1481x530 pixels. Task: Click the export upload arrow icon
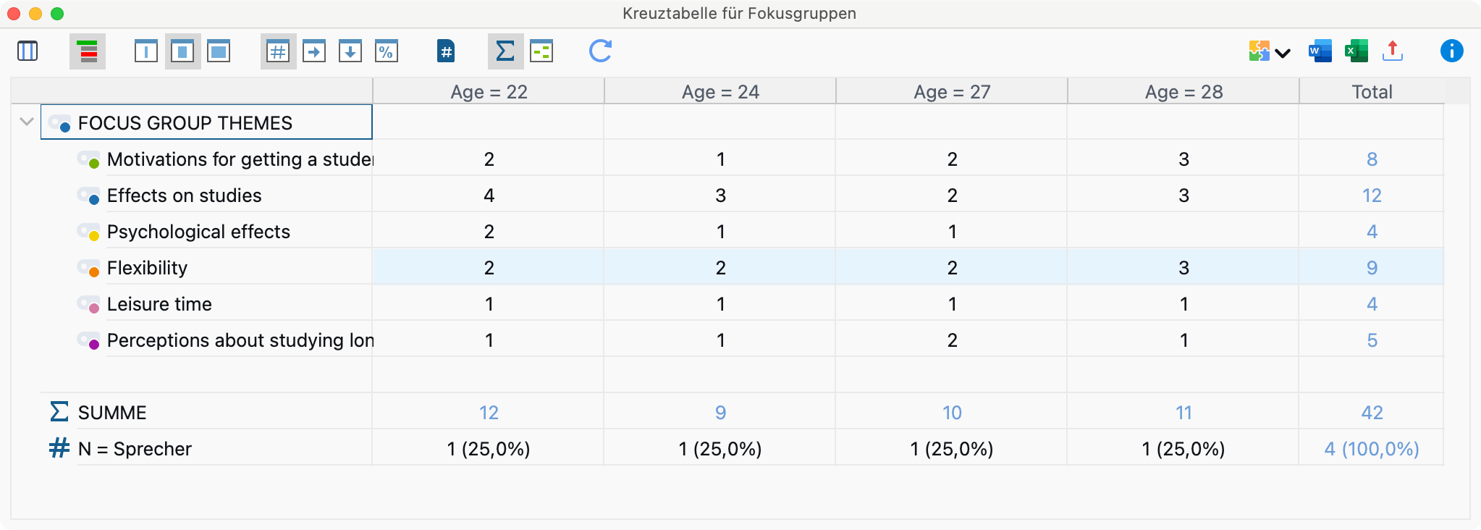[1393, 51]
